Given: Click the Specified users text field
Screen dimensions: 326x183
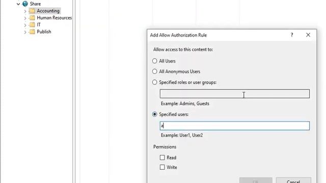Looking at the screenshot, I should 234,126.
